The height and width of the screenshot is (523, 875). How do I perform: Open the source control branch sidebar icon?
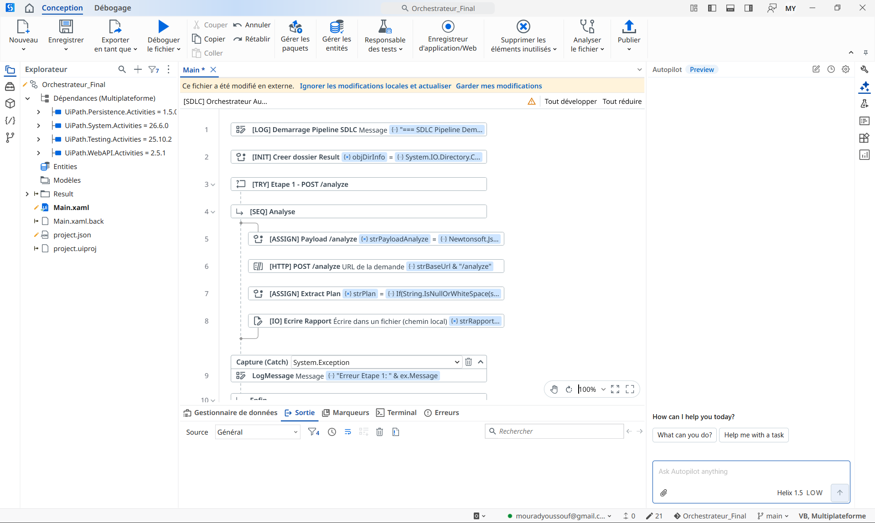(x=10, y=138)
